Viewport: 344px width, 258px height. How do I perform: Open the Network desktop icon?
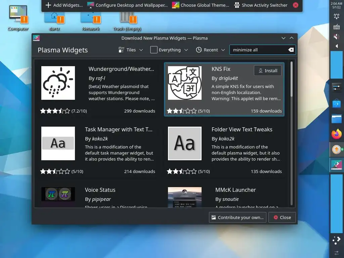[91, 21]
